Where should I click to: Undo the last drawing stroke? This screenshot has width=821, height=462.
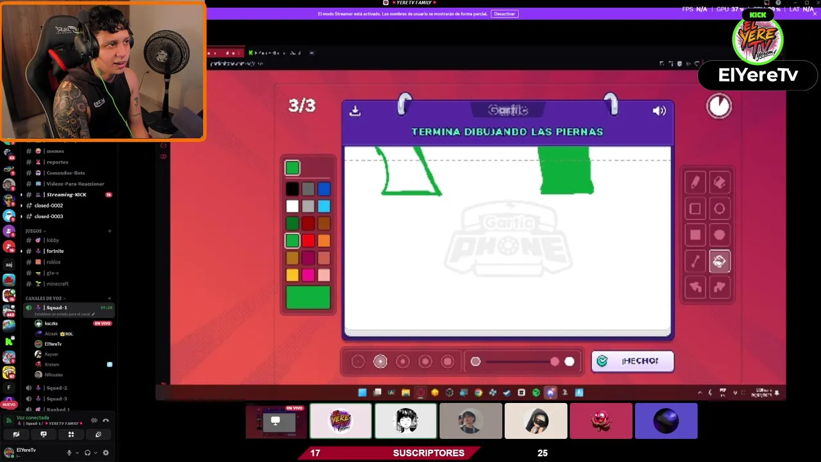click(x=695, y=287)
